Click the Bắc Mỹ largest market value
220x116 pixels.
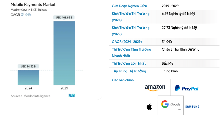[x=167, y=63]
